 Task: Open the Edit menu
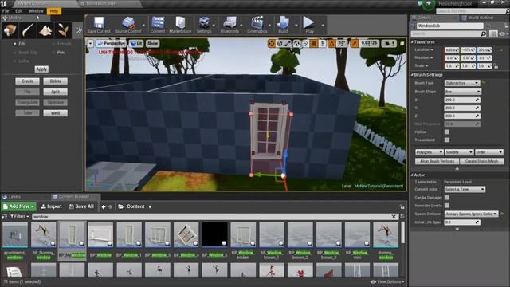click(19, 11)
